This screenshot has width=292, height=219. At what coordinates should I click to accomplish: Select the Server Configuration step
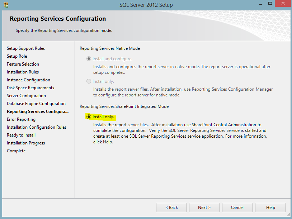point(26,96)
